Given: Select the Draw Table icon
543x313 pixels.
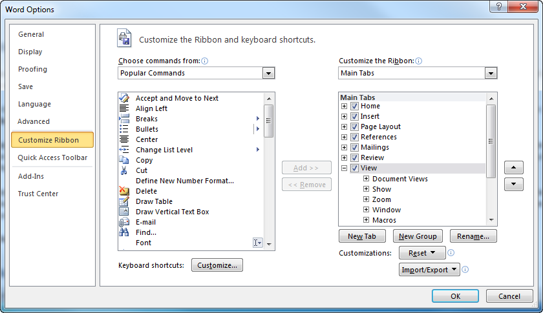Looking at the screenshot, I should [124, 201].
